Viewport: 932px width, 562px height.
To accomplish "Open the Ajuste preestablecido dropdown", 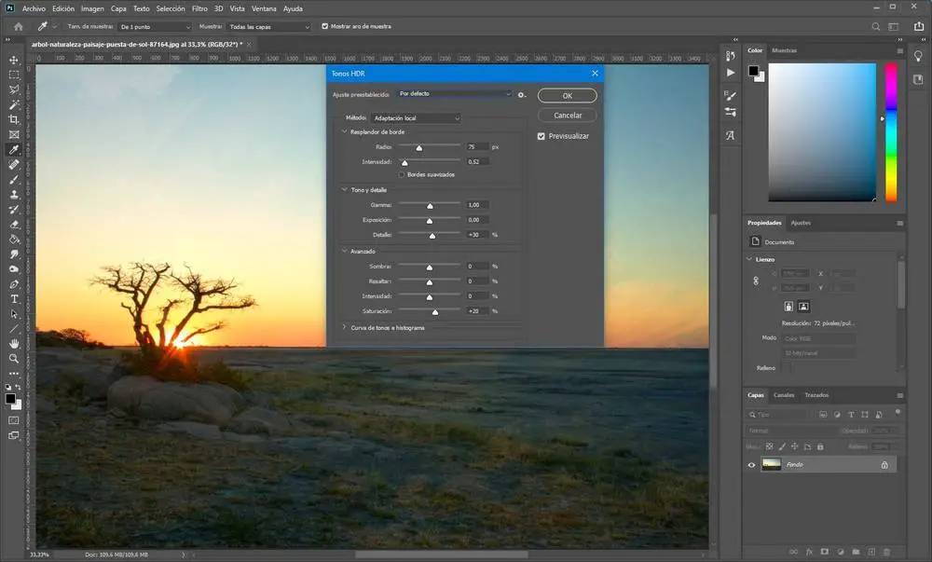I will pos(454,94).
